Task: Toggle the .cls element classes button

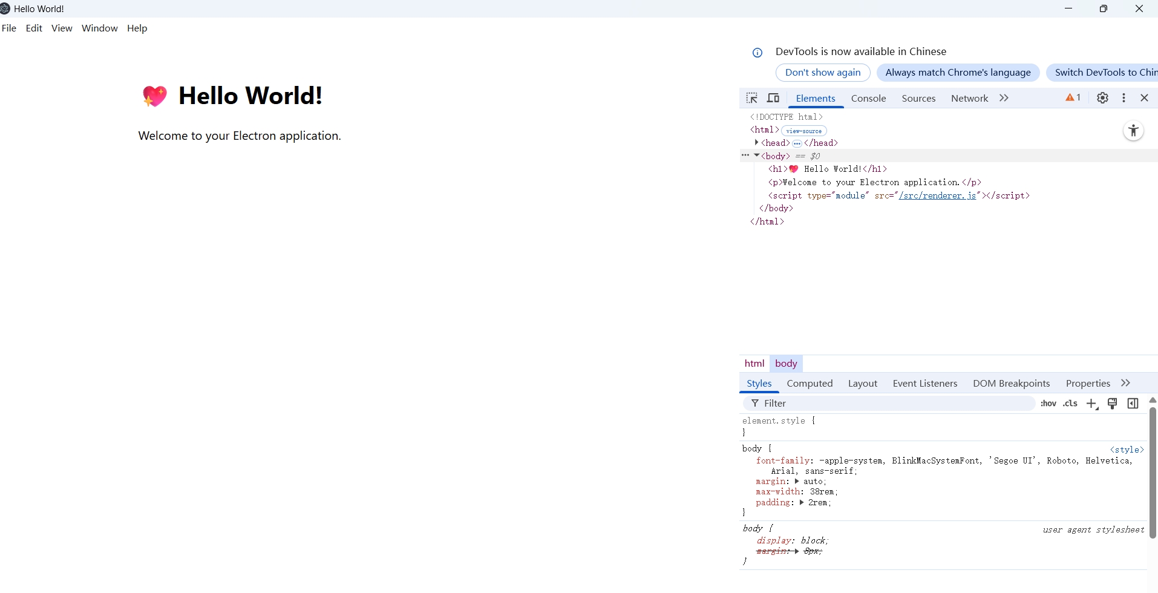Action: (x=1070, y=404)
